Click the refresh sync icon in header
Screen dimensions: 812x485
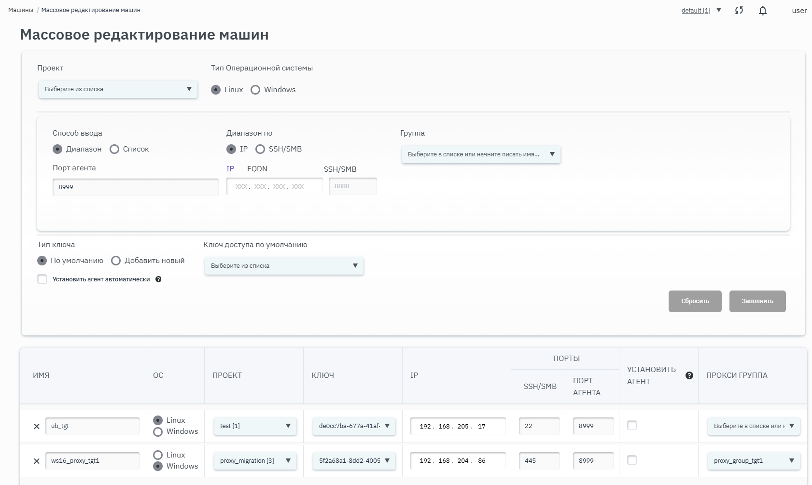(739, 10)
